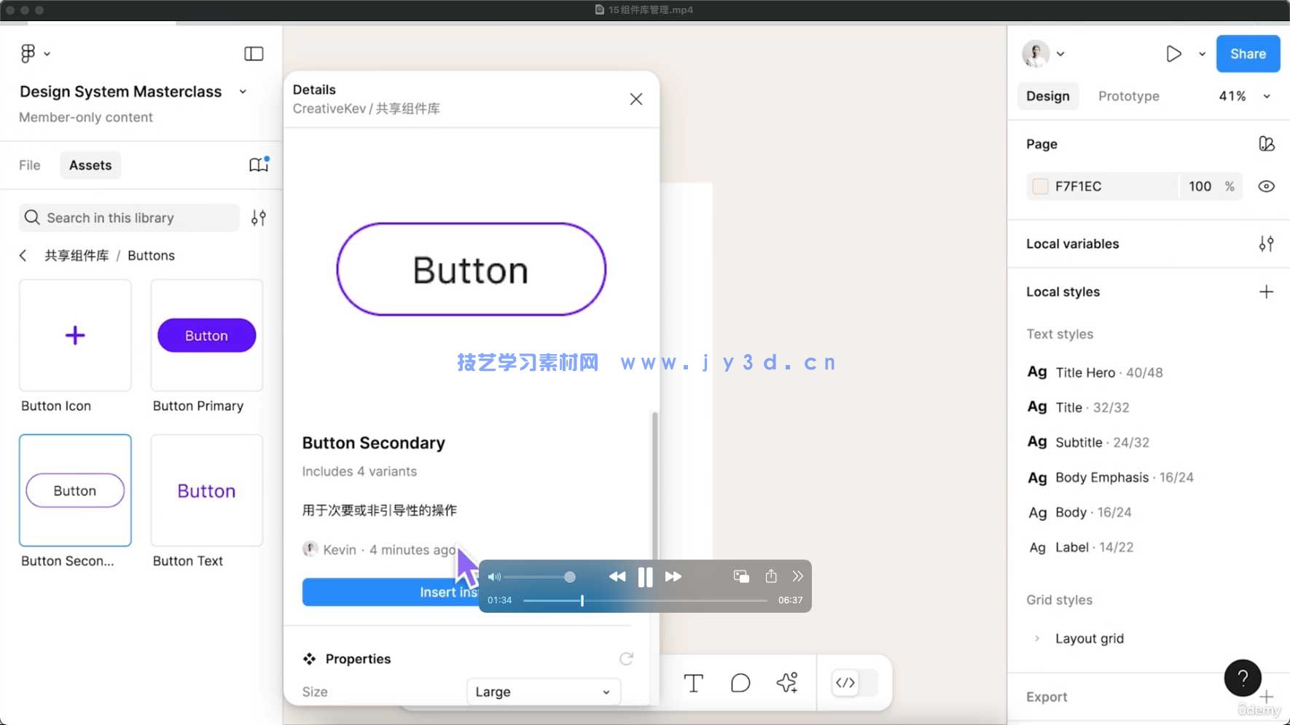Click the Share button
Screen dimensions: 1290x725
(x=1247, y=53)
